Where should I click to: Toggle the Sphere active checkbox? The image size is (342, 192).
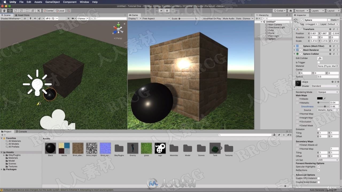click(302, 20)
